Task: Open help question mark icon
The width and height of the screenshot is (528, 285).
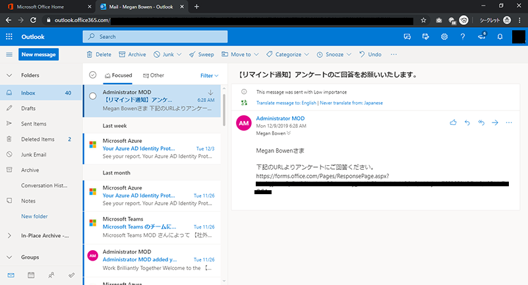Action: pos(463,37)
